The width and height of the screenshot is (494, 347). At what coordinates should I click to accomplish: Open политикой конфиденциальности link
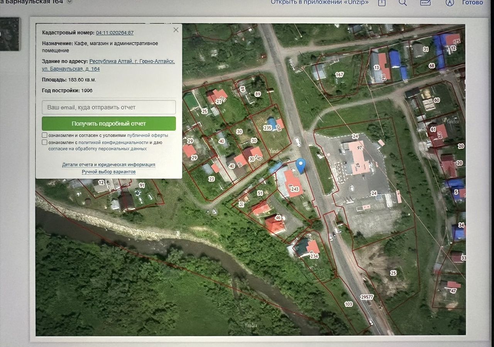tap(113, 142)
